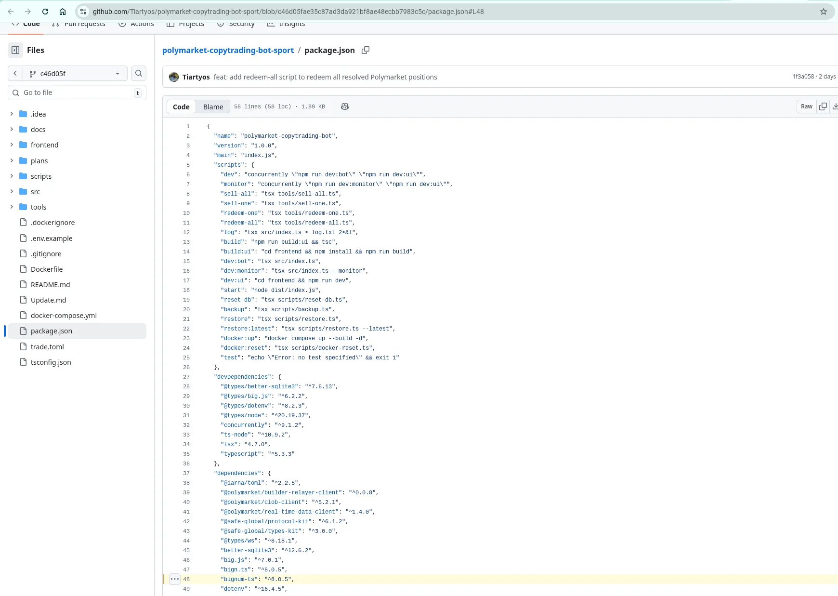Viewport: 838px width, 596px height.
Task: Collapse the Files side panel
Action: (x=16, y=50)
